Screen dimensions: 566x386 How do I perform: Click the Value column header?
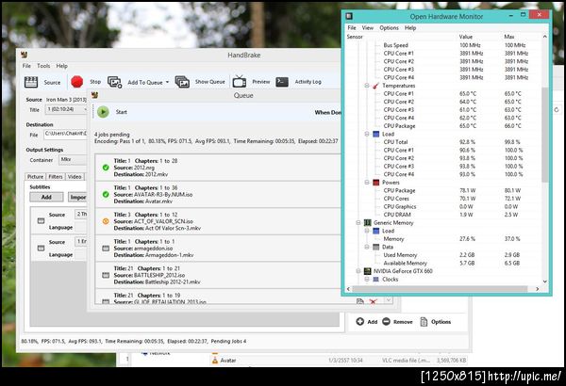tap(466, 37)
